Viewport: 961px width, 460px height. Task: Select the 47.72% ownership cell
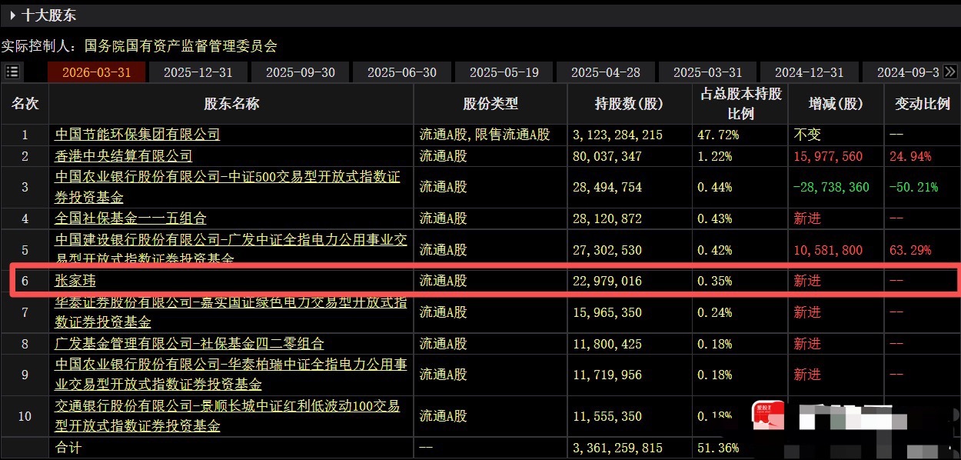click(x=718, y=135)
